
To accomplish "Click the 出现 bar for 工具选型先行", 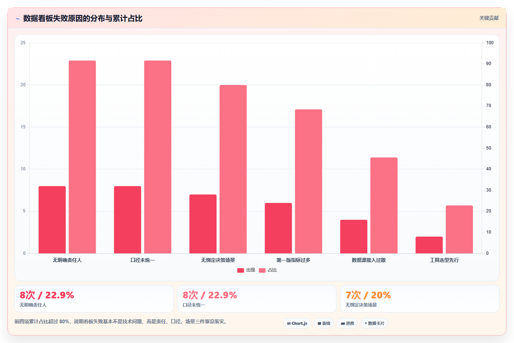I will pyautogui.click(x=429, y=245).
